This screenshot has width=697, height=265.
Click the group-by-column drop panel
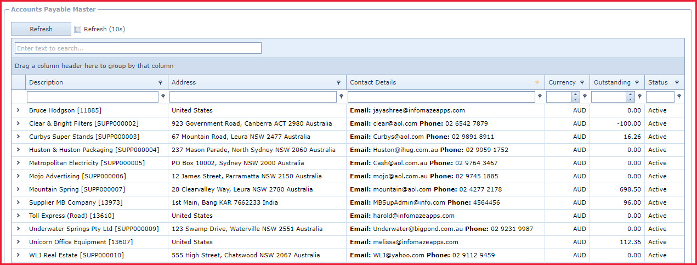tap(348, 66)
